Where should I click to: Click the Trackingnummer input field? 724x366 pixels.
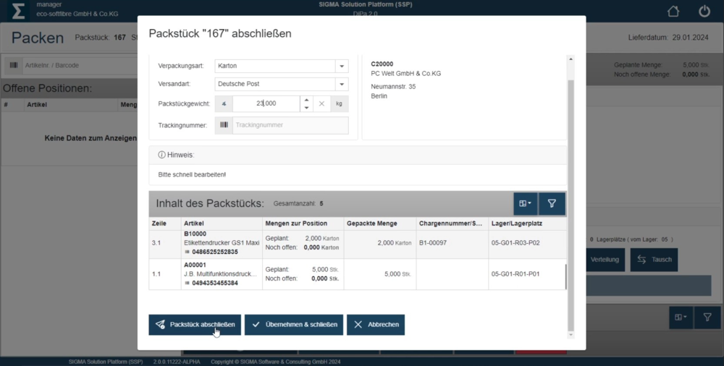coord(290,125)
